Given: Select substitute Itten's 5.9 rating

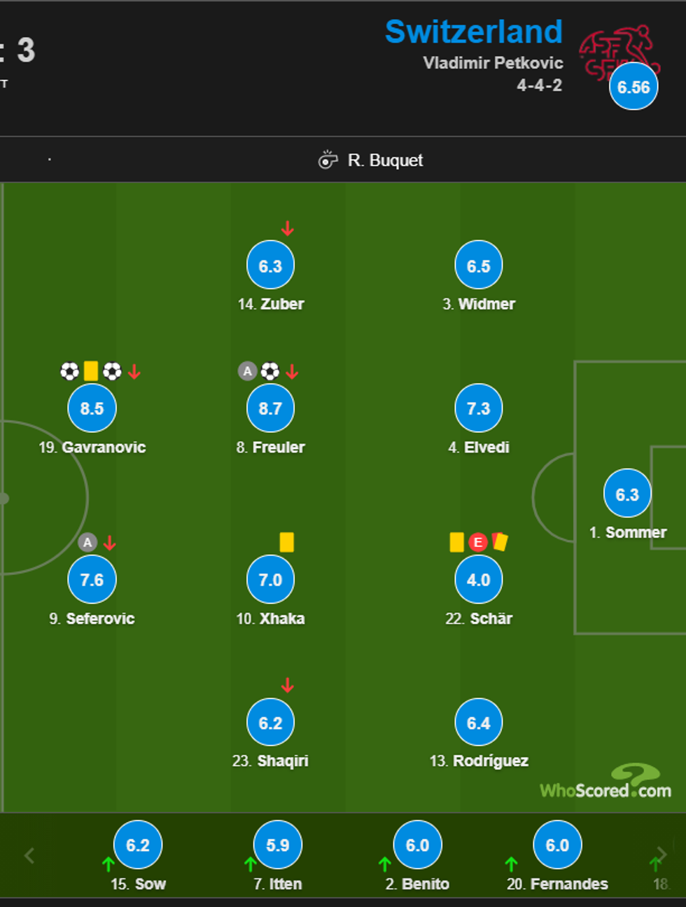Looking at the screenshot, I should (x=278, y=845).
